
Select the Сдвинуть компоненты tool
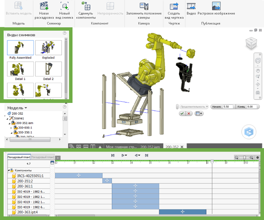pyautogui.click(x=86, y=6)
